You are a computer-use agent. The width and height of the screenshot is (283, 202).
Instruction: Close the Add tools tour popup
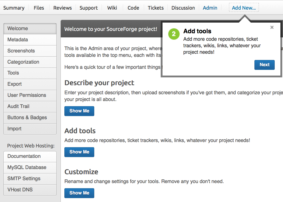point(272,27)
